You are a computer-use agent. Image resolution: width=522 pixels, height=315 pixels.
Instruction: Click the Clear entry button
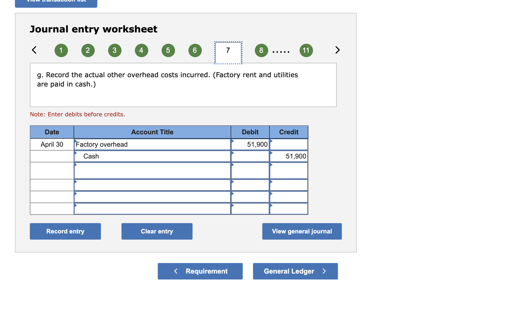[156, 231]
